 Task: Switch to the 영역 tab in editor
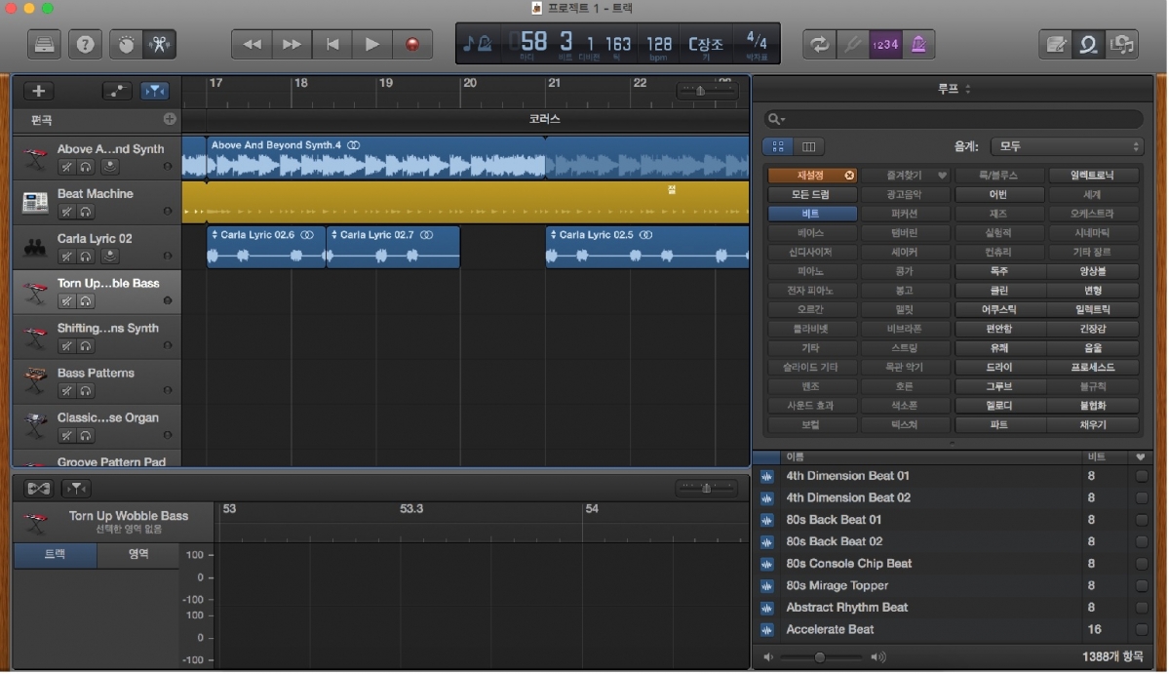pyautogui.click(x=137, y=554)
